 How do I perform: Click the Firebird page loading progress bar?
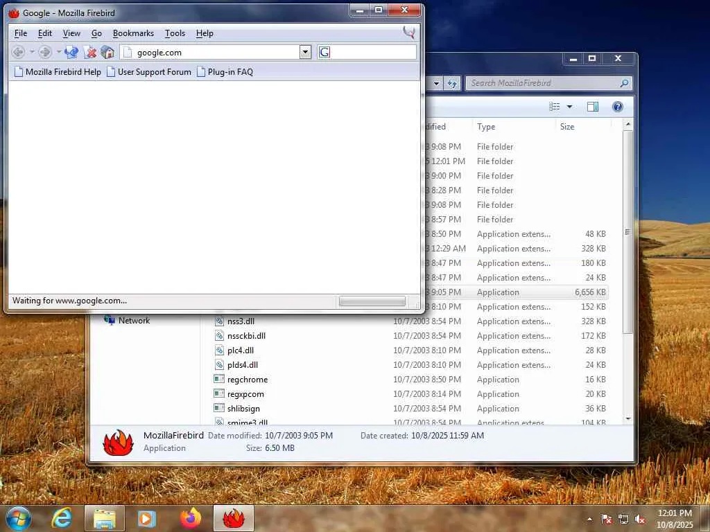pos(372,301)
